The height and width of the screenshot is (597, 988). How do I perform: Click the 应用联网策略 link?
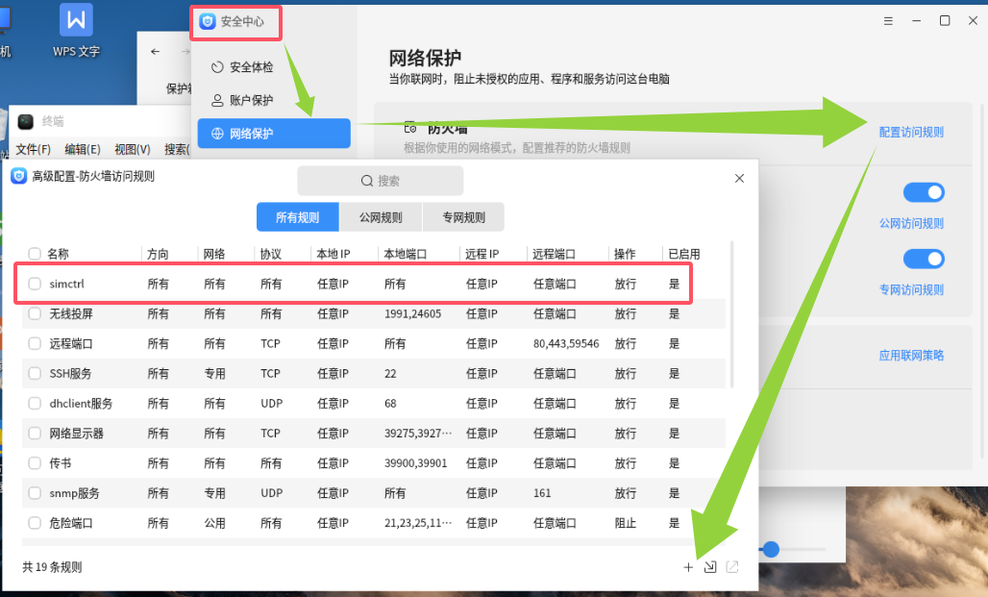point(911,355)
